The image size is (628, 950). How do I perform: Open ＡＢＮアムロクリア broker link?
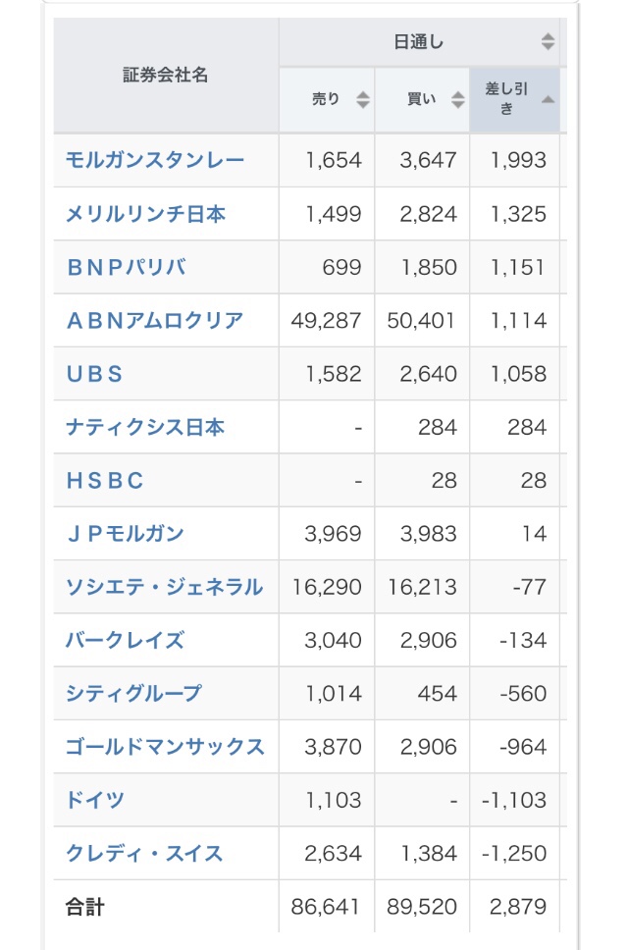point(155,320)
